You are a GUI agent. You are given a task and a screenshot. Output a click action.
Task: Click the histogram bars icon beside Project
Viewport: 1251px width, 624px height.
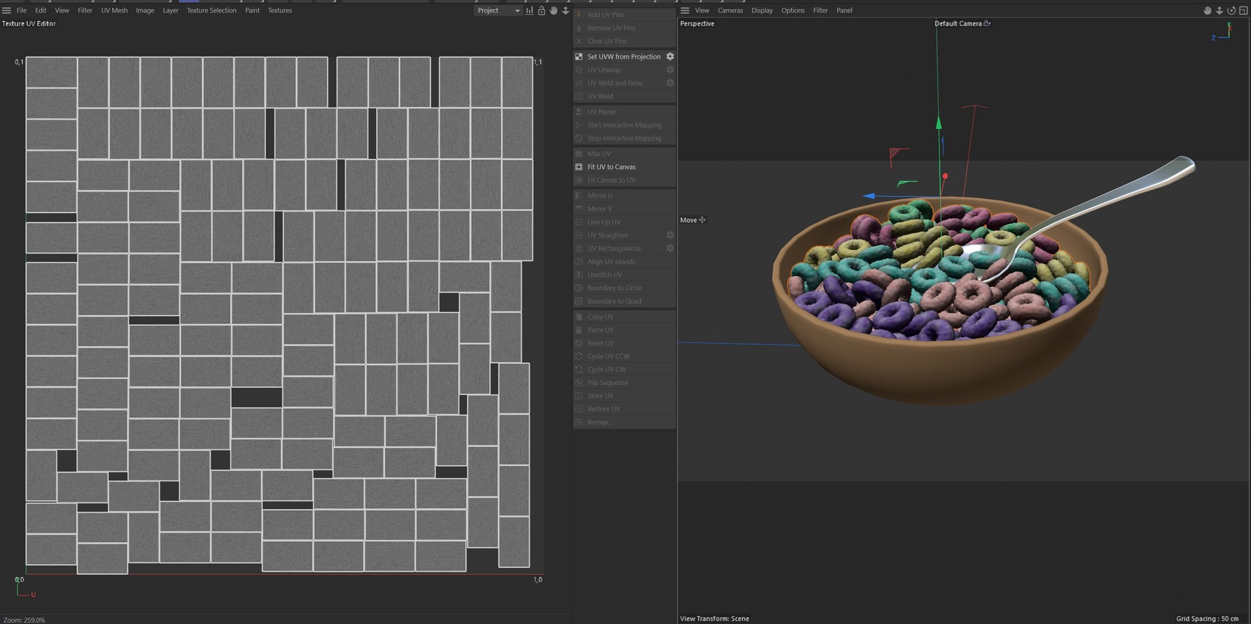point(529,10)
